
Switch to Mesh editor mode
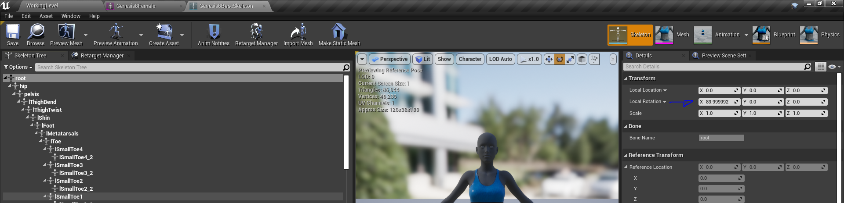[673, 35]
